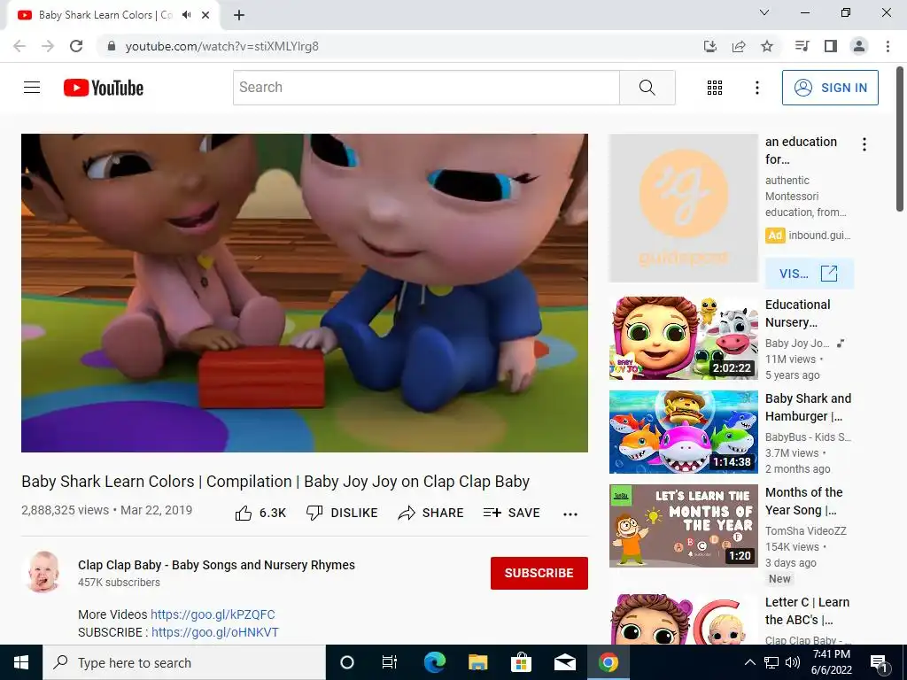The width and height of the screenshot is (907, 680).
Task: Show hidden tray icons chevron
Action: [749, 662]
